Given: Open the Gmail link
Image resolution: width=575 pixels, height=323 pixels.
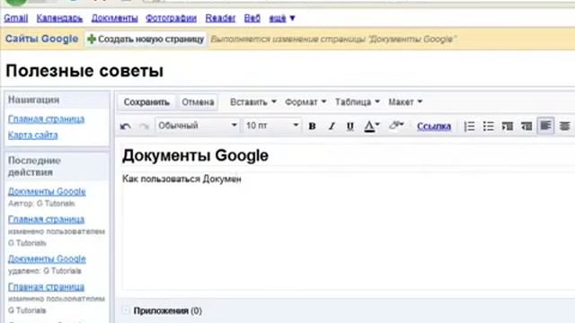Looking at the screenshot, I should [x=16, y=18].
